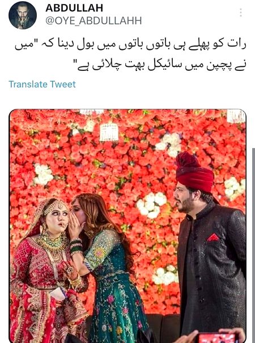255x343 pixels.
Task: Tap the groom's red pocket square
Action: 213,238
